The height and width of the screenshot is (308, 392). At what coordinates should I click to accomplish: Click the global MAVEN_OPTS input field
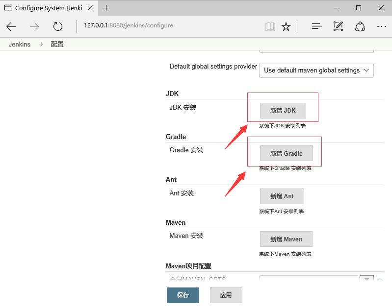pos(309,279)
